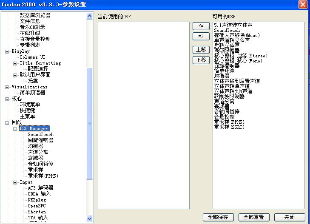Select OpenSPC in the tree

37,206
